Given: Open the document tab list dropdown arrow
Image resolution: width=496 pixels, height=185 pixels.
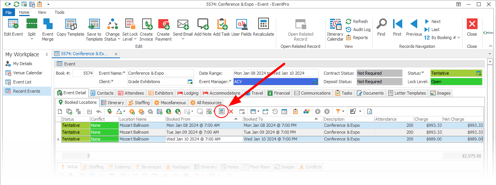Looking at the screenshot, I should pos(490,54).
